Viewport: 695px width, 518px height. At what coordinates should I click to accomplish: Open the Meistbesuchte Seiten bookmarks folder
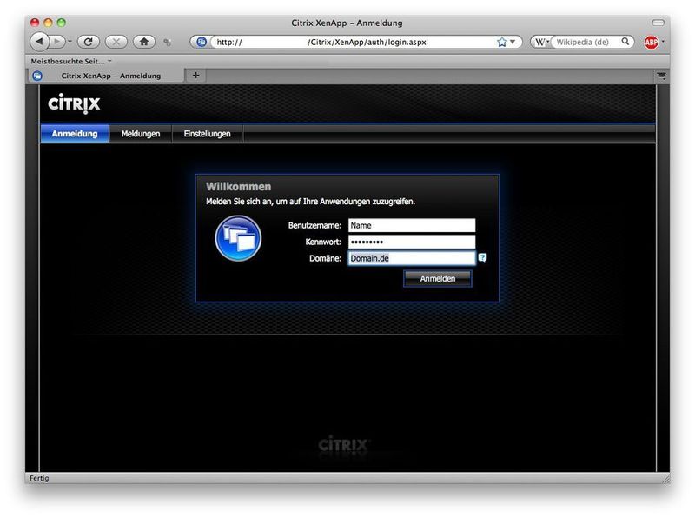[71, 61]
